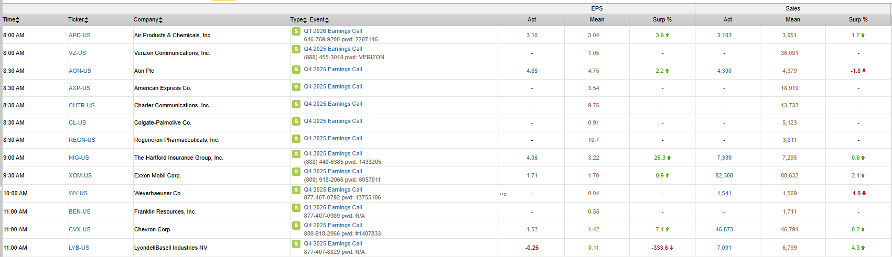Image resolution: width=892 pixels, height=257 pixels.
Task: Click the earnings icon for Exxon Mobil
Action: 296,172
